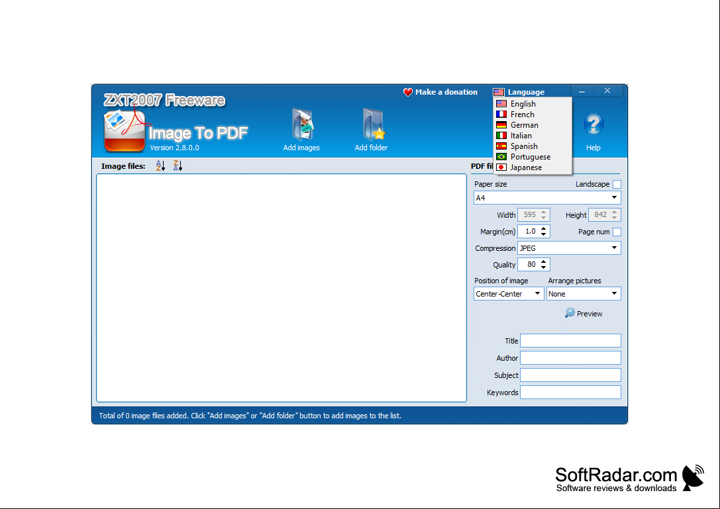Click the Add folder icon
Screen dimensions: 720x509
point(374,124)
